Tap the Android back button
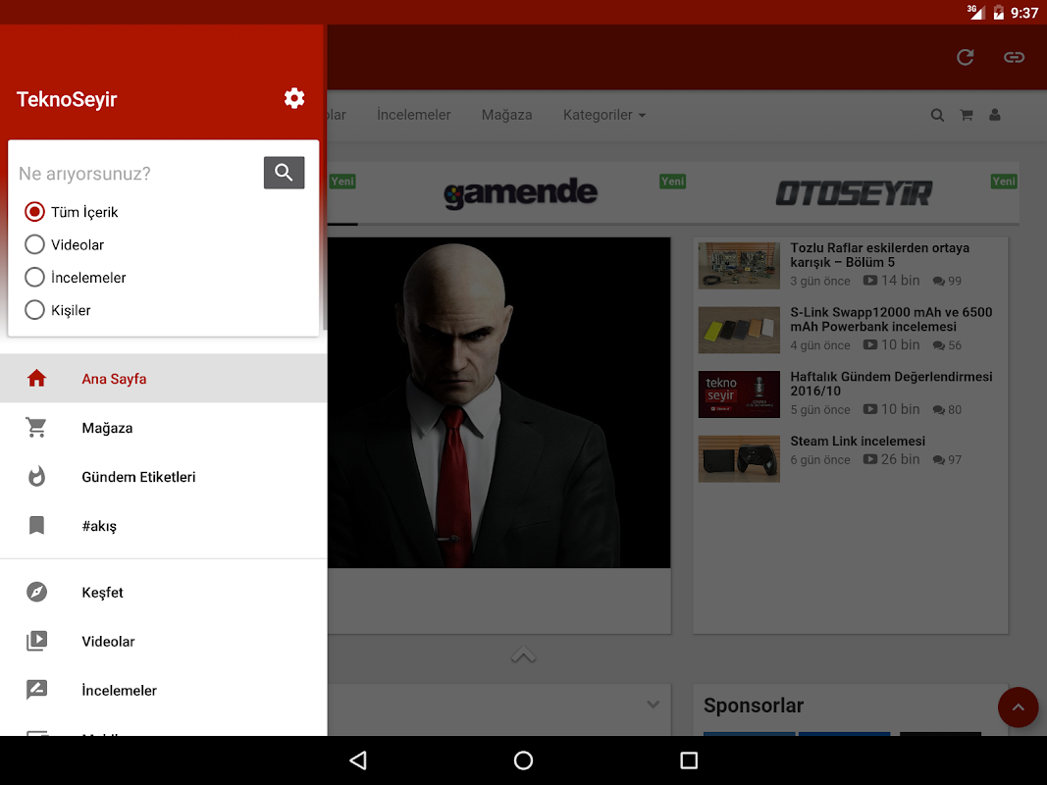 (358, 760)
